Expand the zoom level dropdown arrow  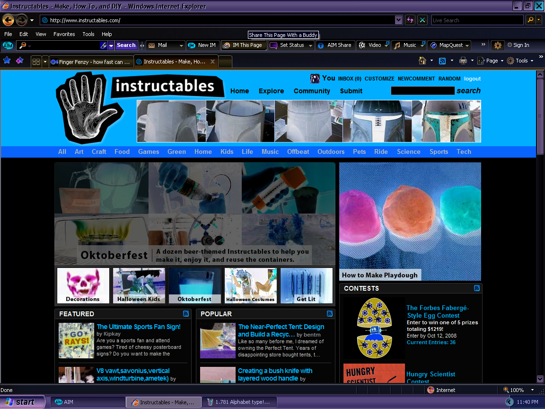532,390
